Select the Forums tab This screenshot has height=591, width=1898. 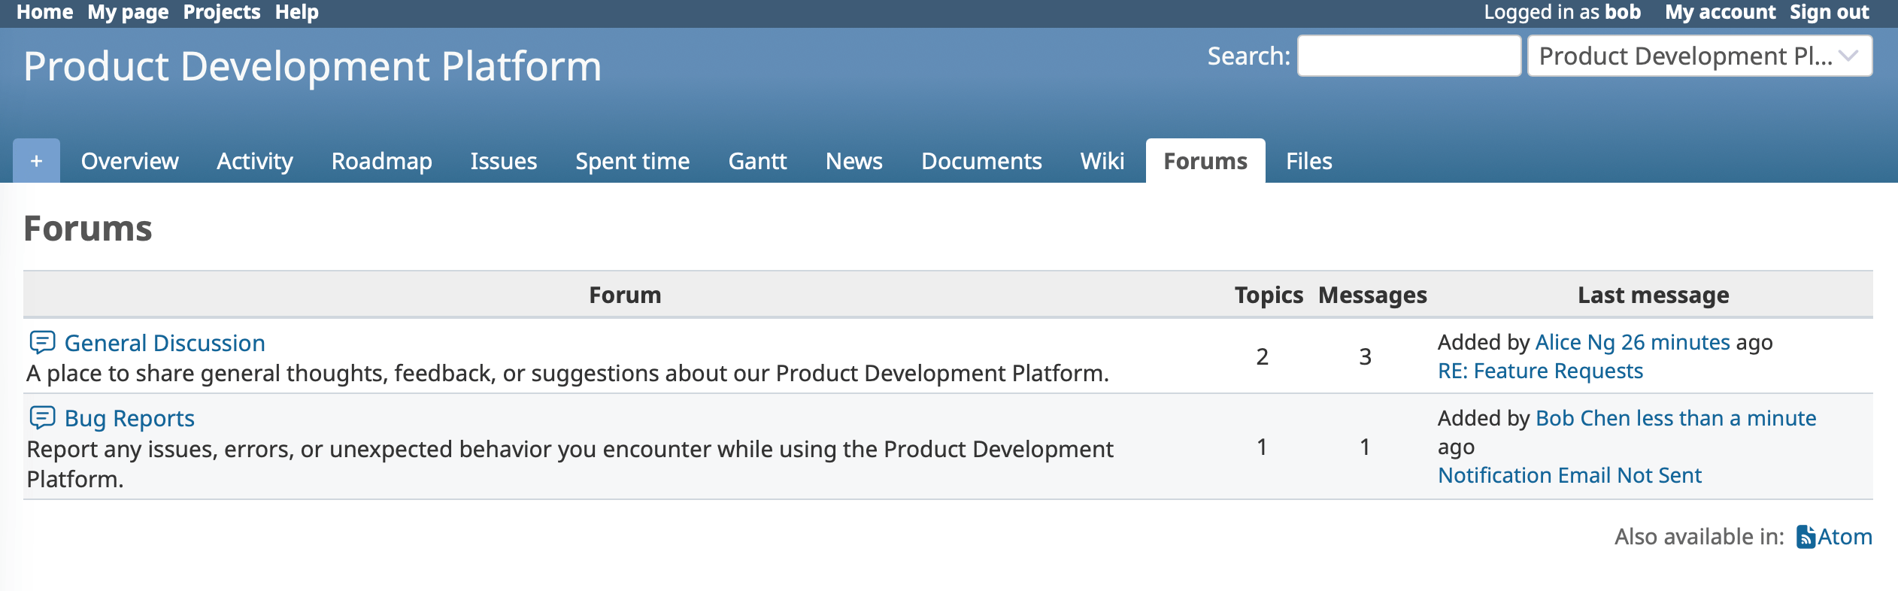(1205, 161)
